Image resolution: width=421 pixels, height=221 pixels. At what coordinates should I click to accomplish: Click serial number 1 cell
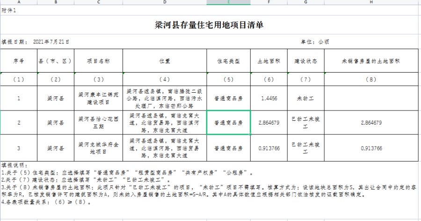pyautogui.click(x=19, y=98)
